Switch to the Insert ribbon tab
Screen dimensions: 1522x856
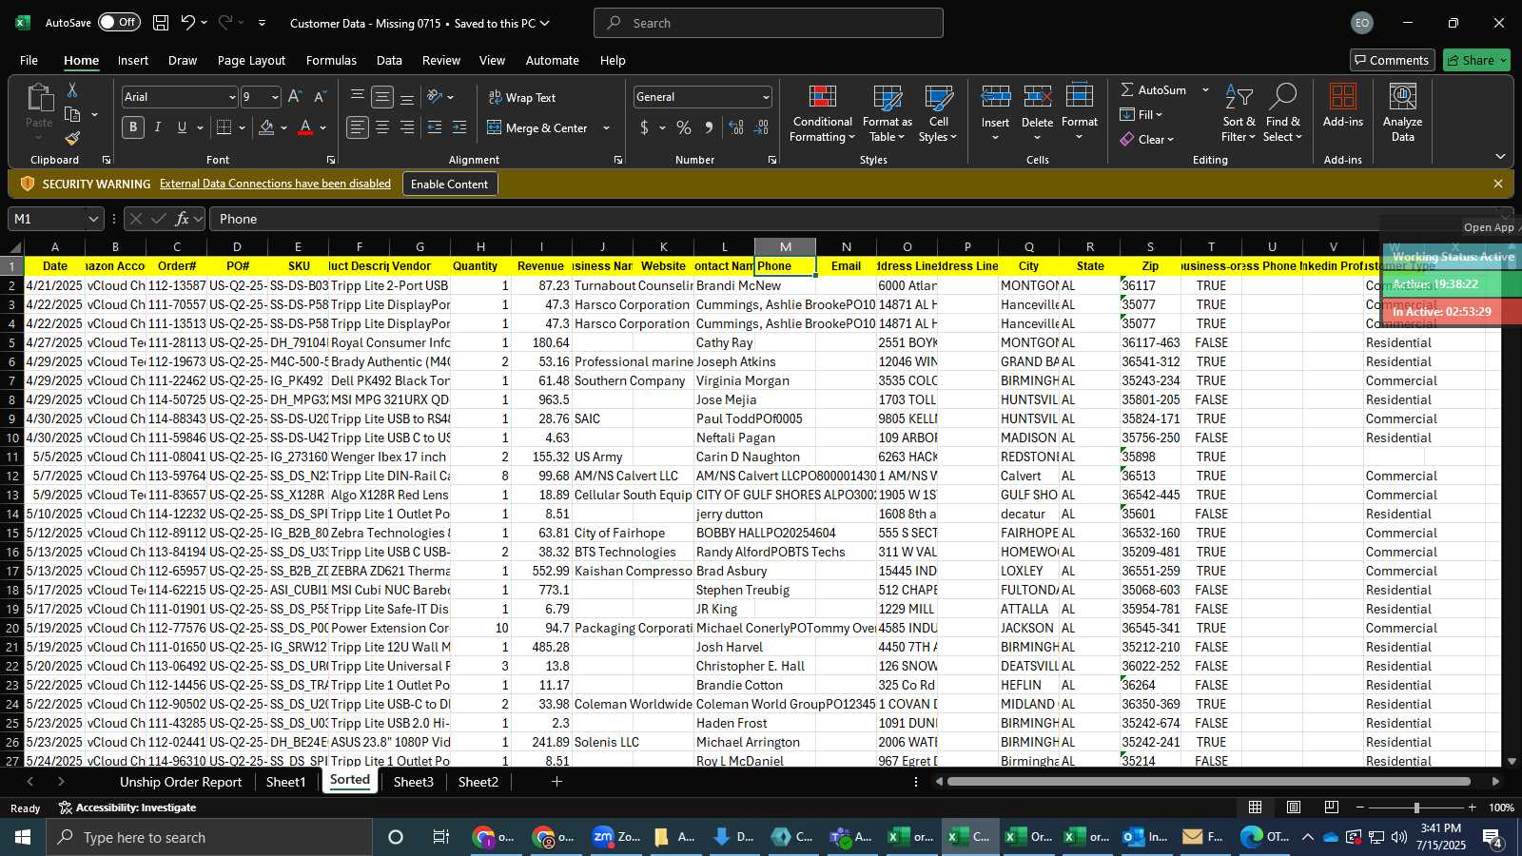(x=133, y=60)
